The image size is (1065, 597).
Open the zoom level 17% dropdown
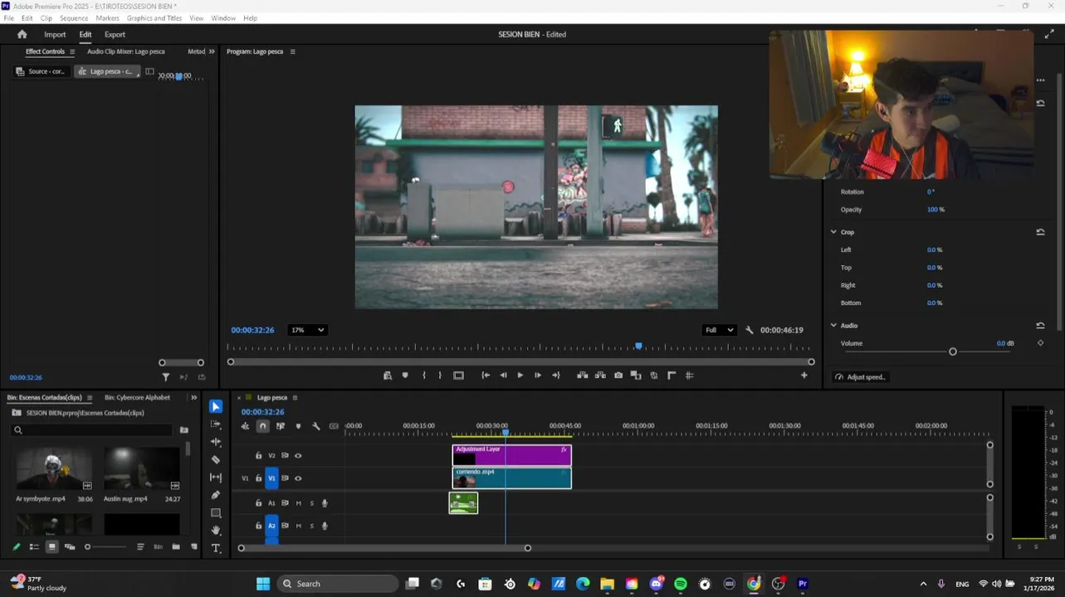(x=306, y=330)
